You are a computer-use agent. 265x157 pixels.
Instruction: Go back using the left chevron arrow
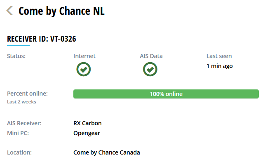click(x=9, y=10)
